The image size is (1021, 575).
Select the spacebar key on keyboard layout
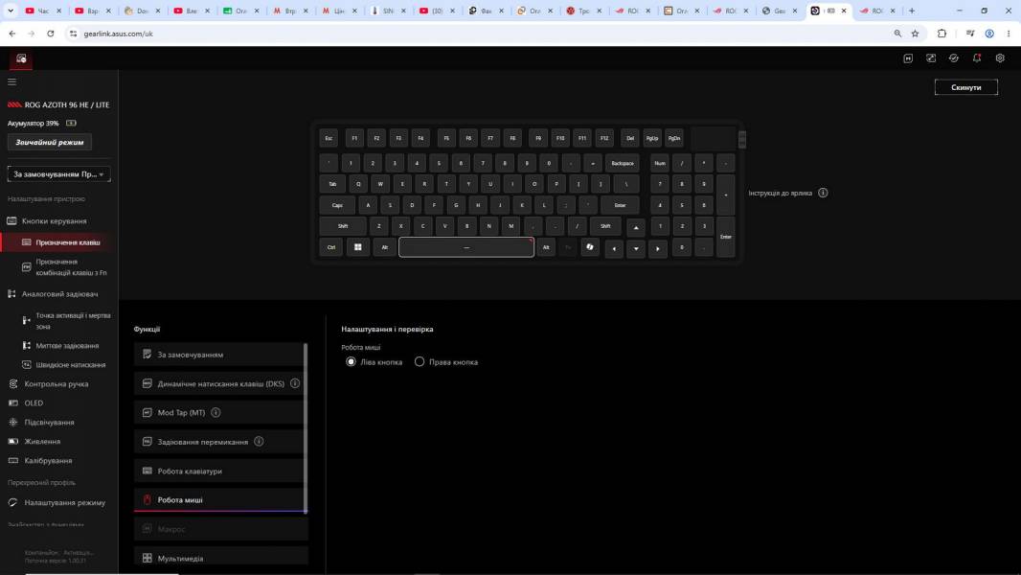pyautogui.click(x=466, y=247)
